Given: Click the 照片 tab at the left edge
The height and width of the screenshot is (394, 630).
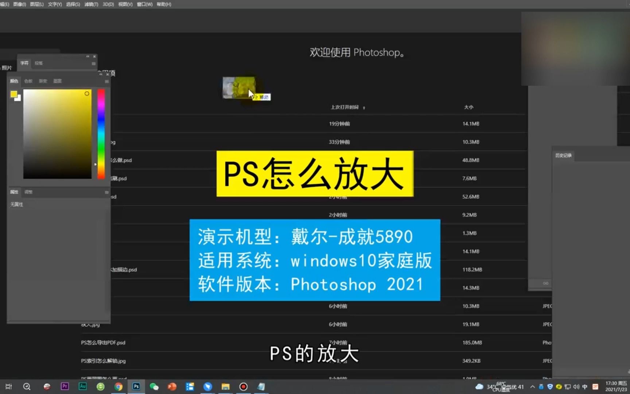Looking at the screenshot, I should point(7,68).
